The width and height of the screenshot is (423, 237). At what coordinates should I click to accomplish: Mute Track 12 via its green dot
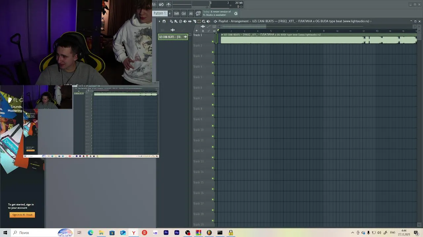pyautogui.click(x=212, y=157)
